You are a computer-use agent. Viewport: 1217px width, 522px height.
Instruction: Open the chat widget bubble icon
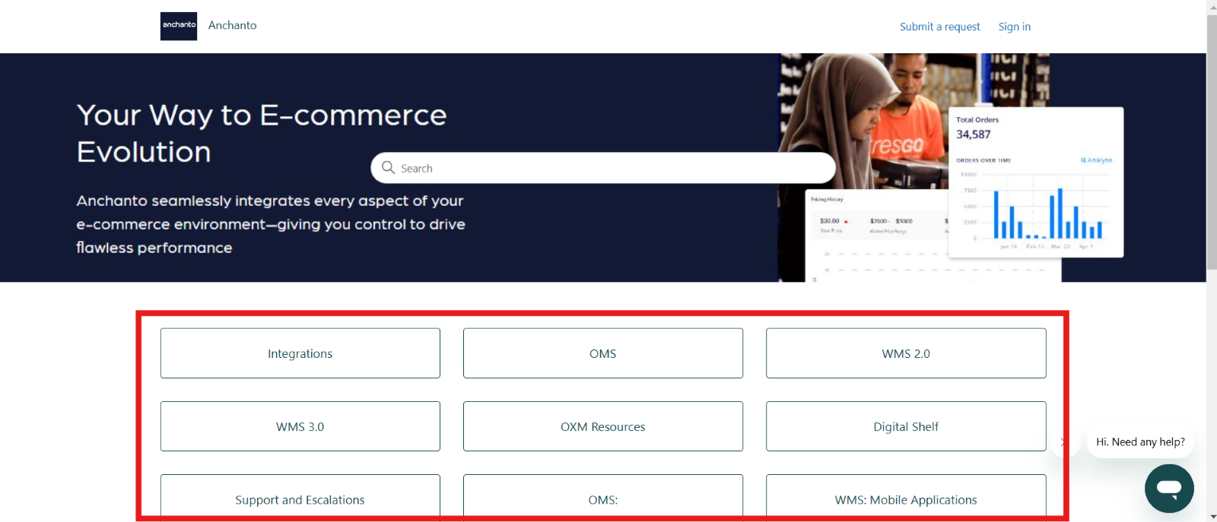(x=1169, y=489)
